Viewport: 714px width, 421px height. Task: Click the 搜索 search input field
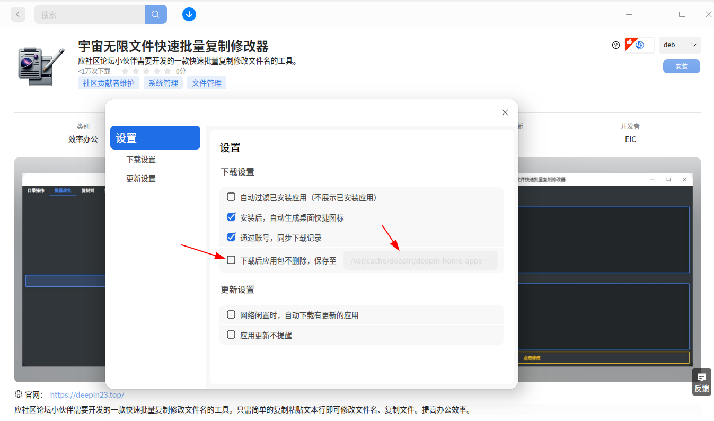[90, 14]
